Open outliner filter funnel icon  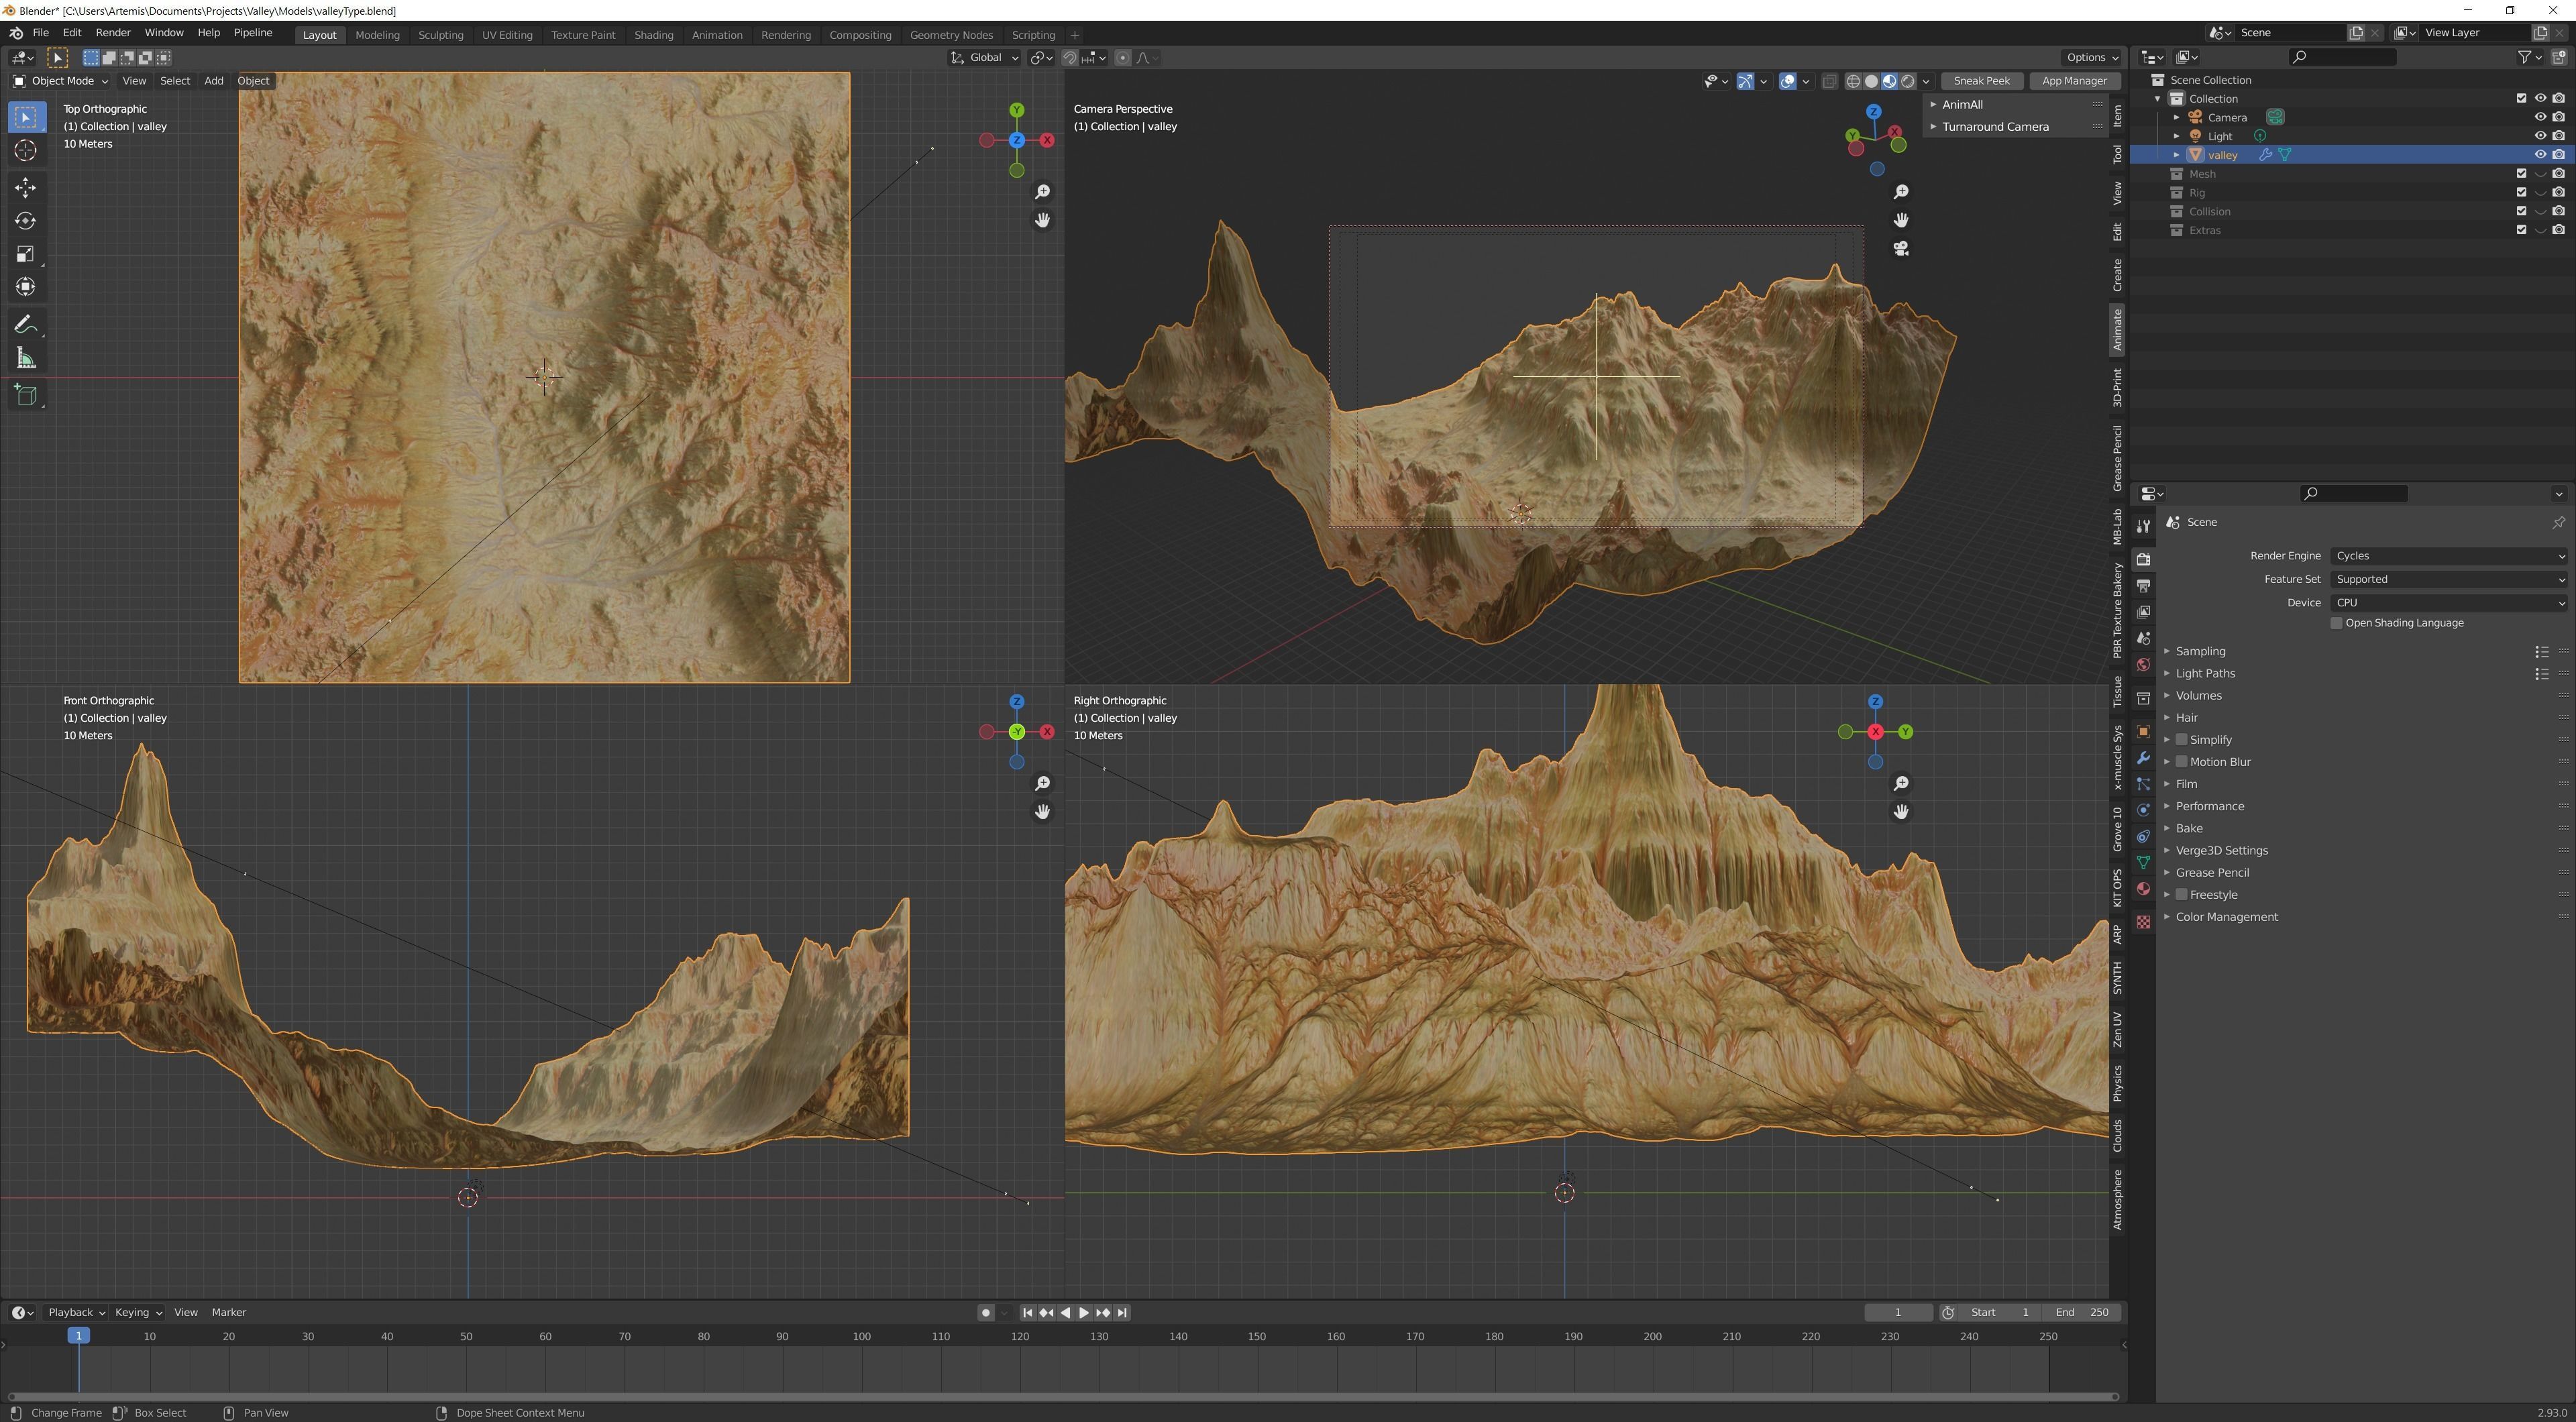(2524, 57)
